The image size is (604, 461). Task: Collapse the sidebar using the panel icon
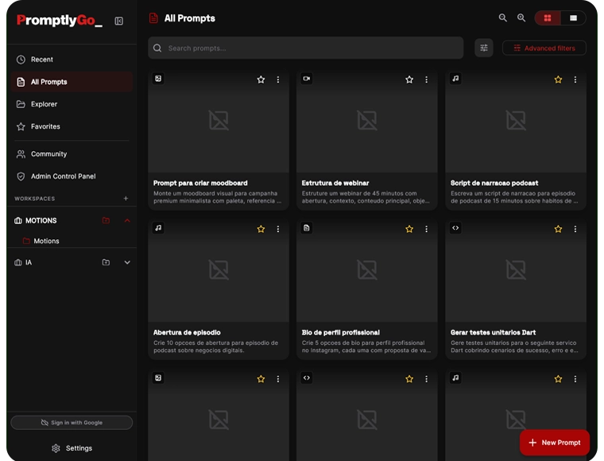tap(118, 21)
